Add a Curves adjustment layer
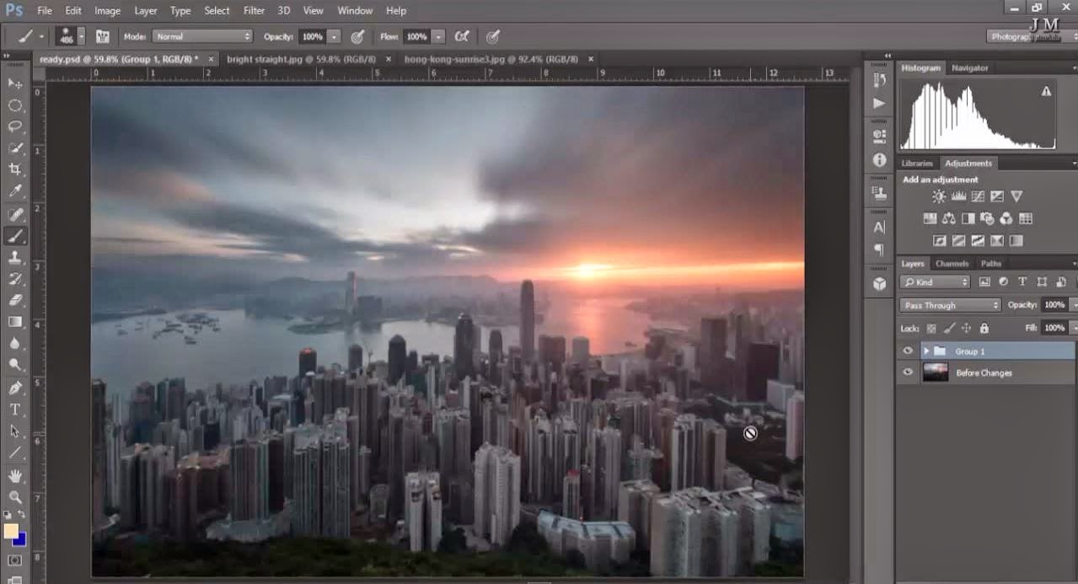This screenshot has width=1078, height=584. (x=979, y=196)
